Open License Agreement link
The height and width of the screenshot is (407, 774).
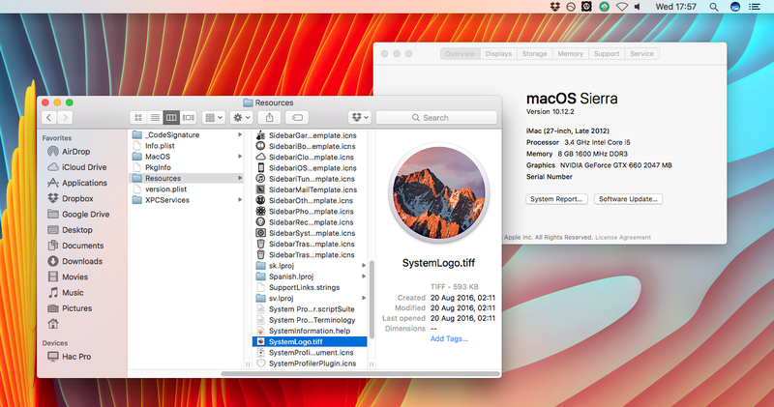pos(623,237)
